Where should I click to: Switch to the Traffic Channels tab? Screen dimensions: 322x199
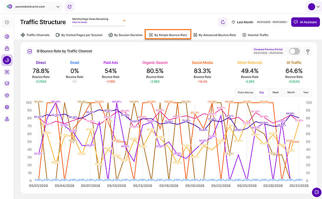point(35,35)
